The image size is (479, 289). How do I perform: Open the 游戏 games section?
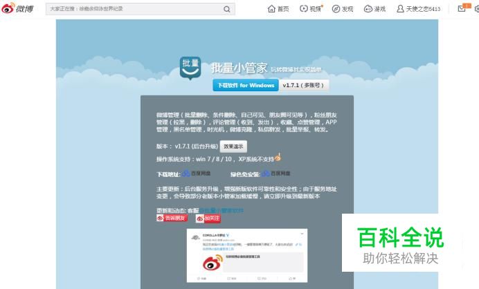pyautogui.click(x=374, y=9)
